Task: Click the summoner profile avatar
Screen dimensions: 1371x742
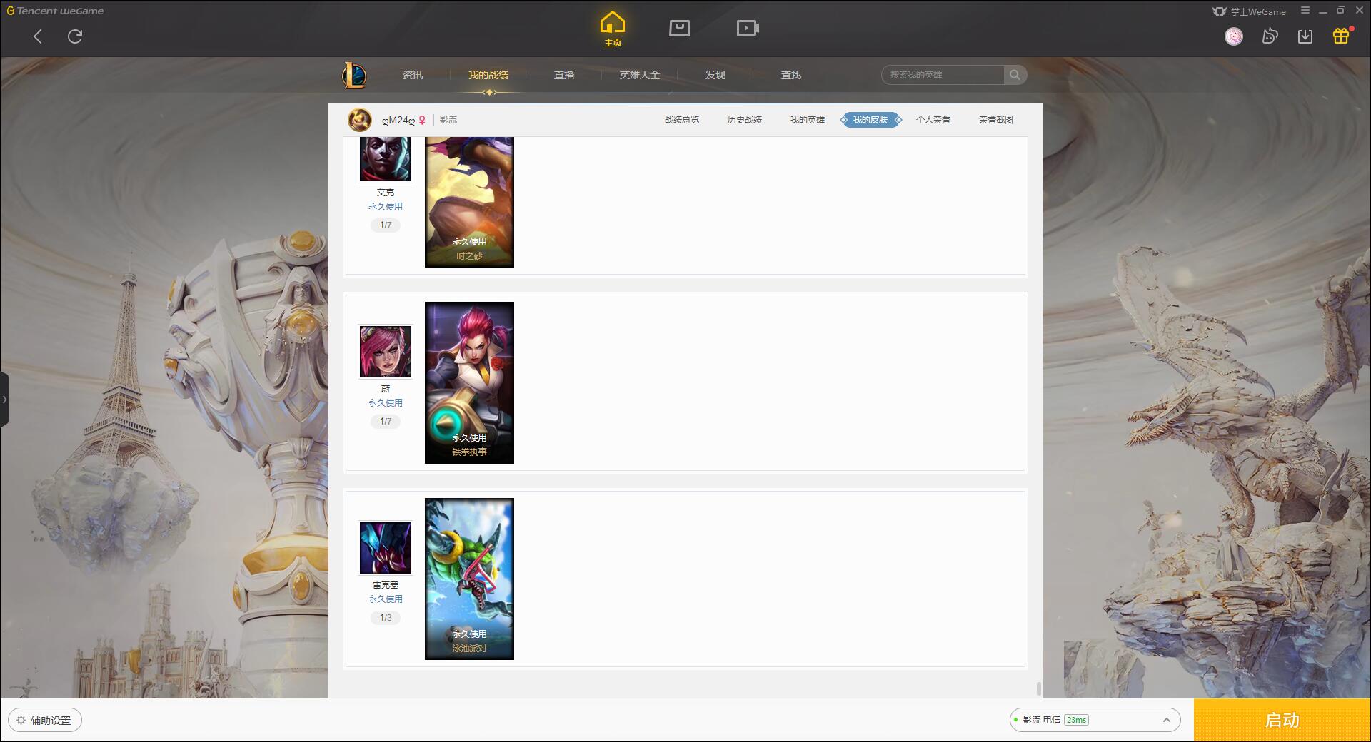Action: point(360,120)
